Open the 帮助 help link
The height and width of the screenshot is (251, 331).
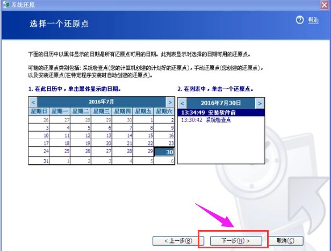point(313,20)
